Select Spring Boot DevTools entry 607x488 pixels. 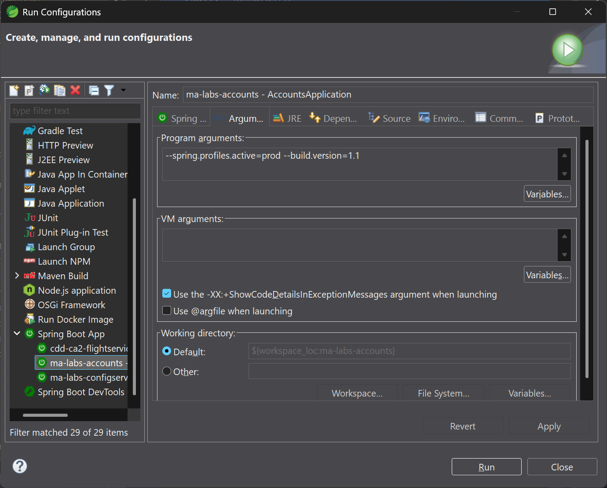tap(74, 392)
